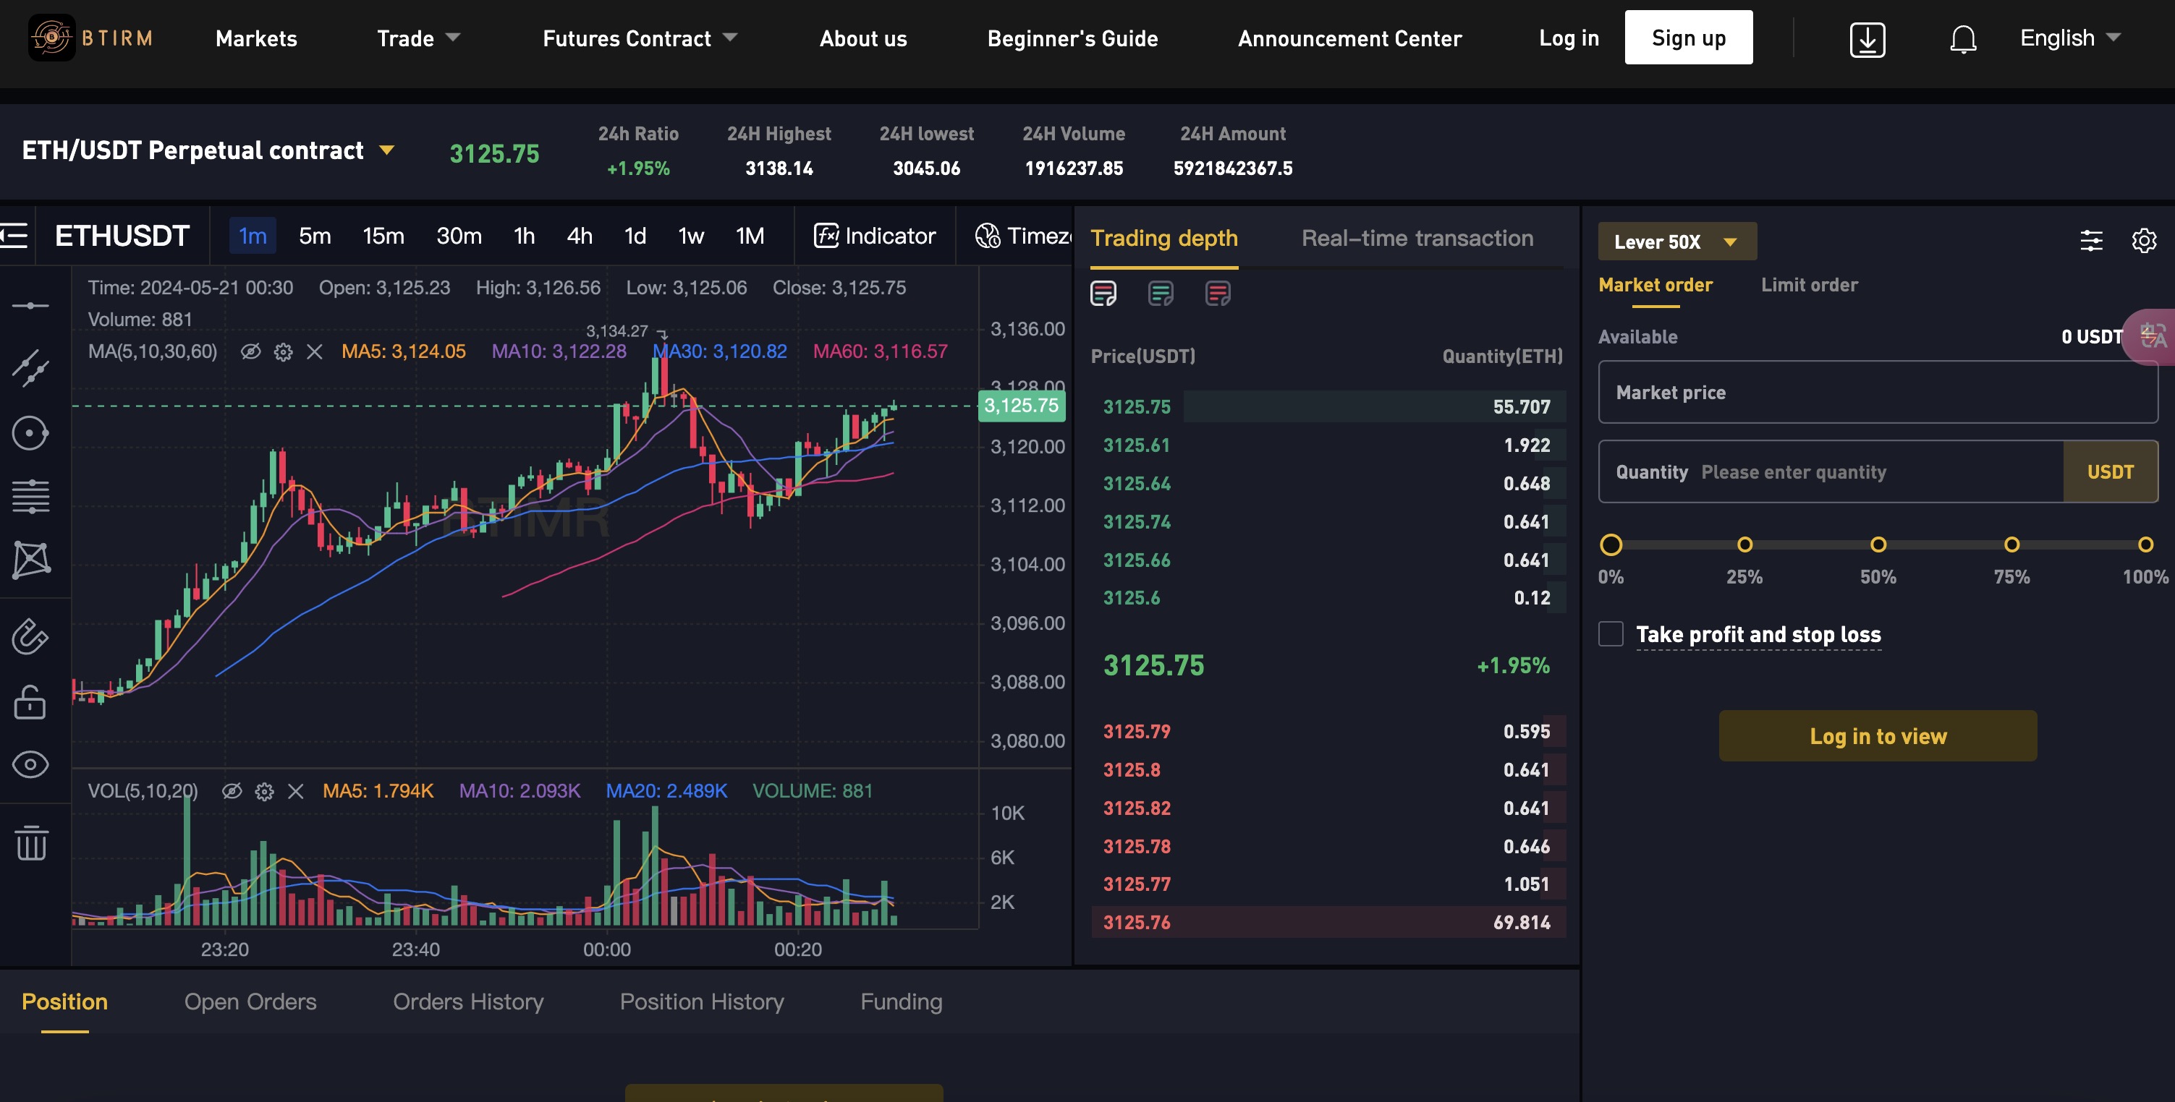The image size is (2175, 1102).
Task: Open the app download icon
Action: pyautogui.click(x=1867, y=39)
